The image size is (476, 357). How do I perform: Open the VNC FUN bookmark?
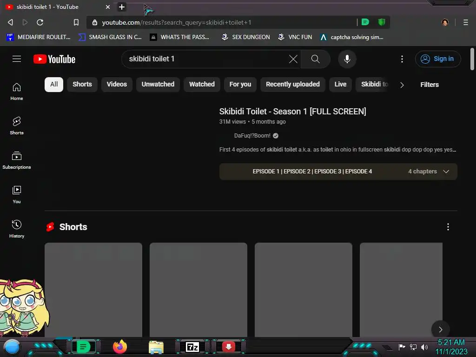pos(295,37)
